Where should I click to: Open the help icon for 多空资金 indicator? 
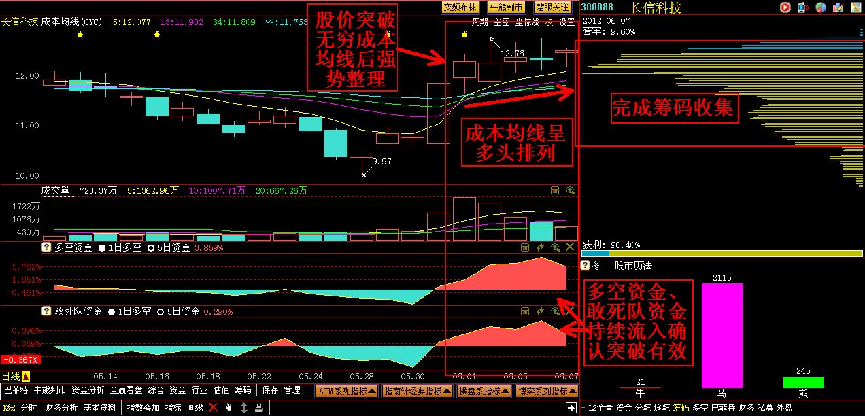[x=47, y=247]
